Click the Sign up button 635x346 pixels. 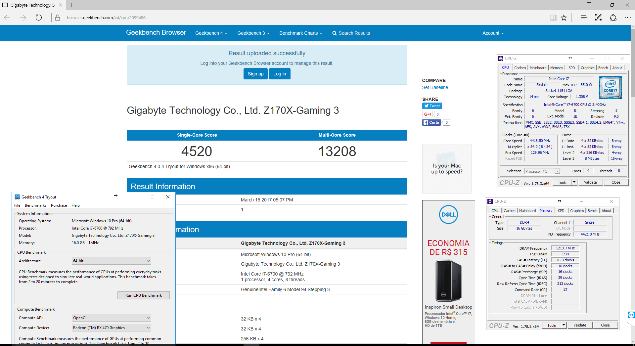(x=255, y=74)
